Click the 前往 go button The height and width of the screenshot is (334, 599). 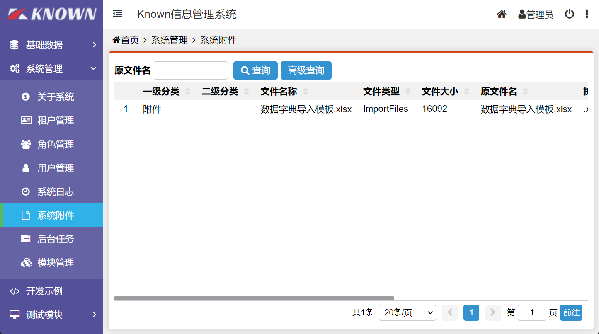click(571, 312)
